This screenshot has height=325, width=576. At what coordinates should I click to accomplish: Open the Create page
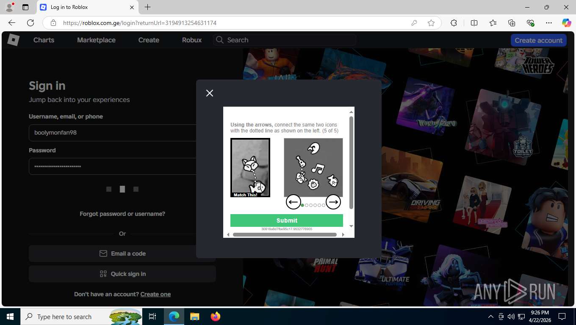click(149, 40)
